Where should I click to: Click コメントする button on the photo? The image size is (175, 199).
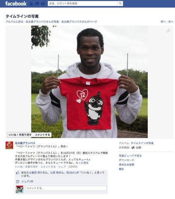42,135
